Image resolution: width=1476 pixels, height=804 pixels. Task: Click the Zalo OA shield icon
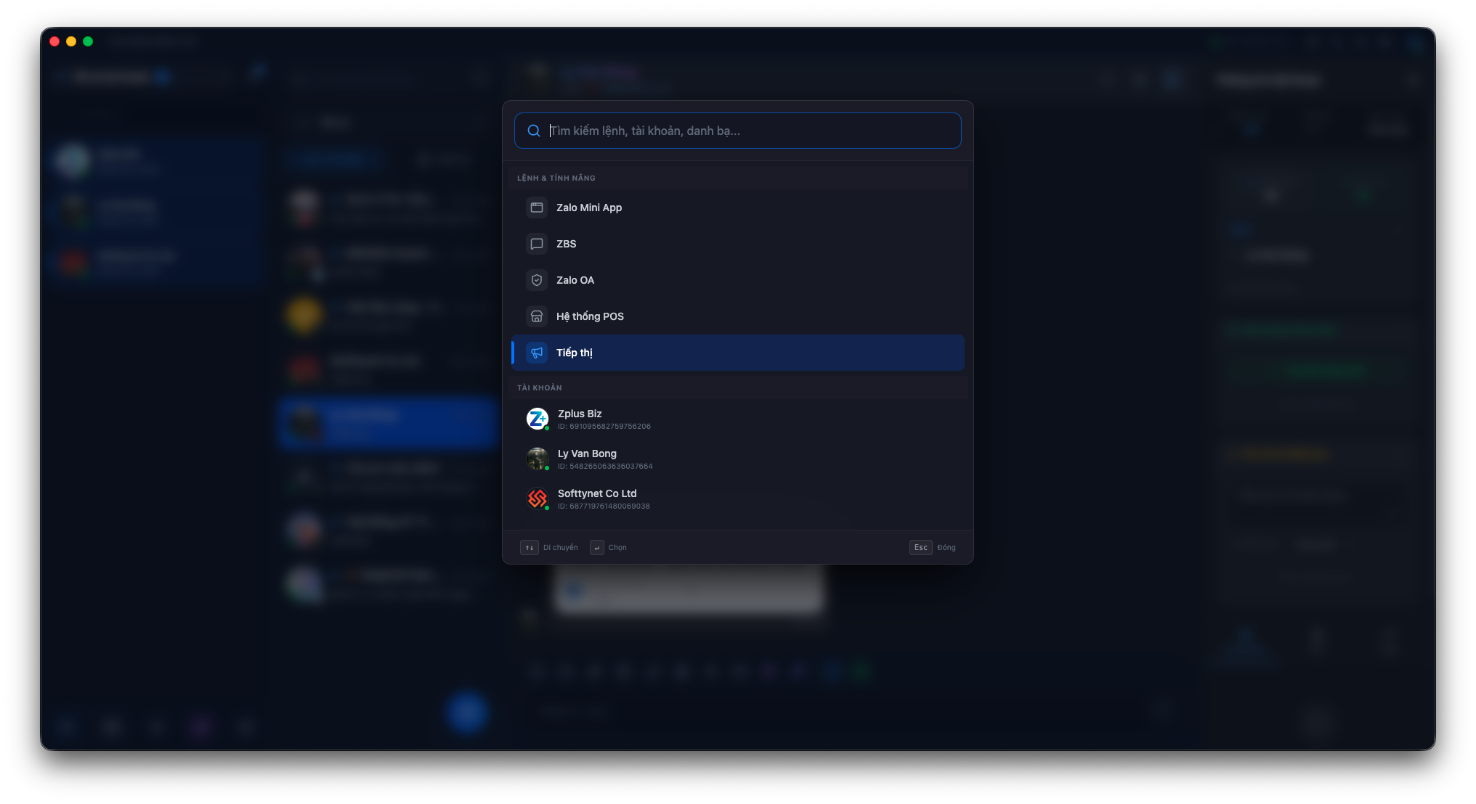[537, 280]
